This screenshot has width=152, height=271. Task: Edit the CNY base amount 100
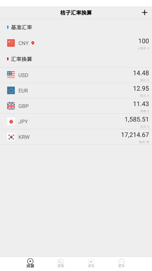coord(144,41)
